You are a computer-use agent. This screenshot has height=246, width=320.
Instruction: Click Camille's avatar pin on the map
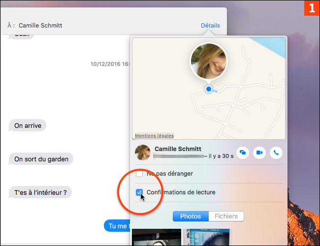208,61
